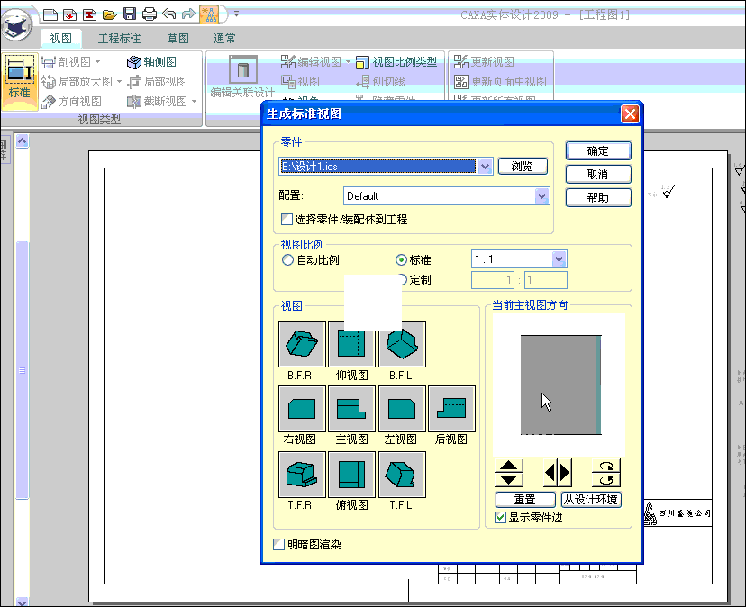Viewport: 746px width, 607px height.
Task: Choose the B.F.L view thumbnail
Action: coord(402,344)
